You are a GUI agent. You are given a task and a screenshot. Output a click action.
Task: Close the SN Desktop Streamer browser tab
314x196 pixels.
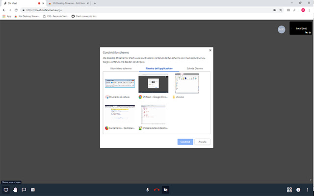(x=88, y=3)
